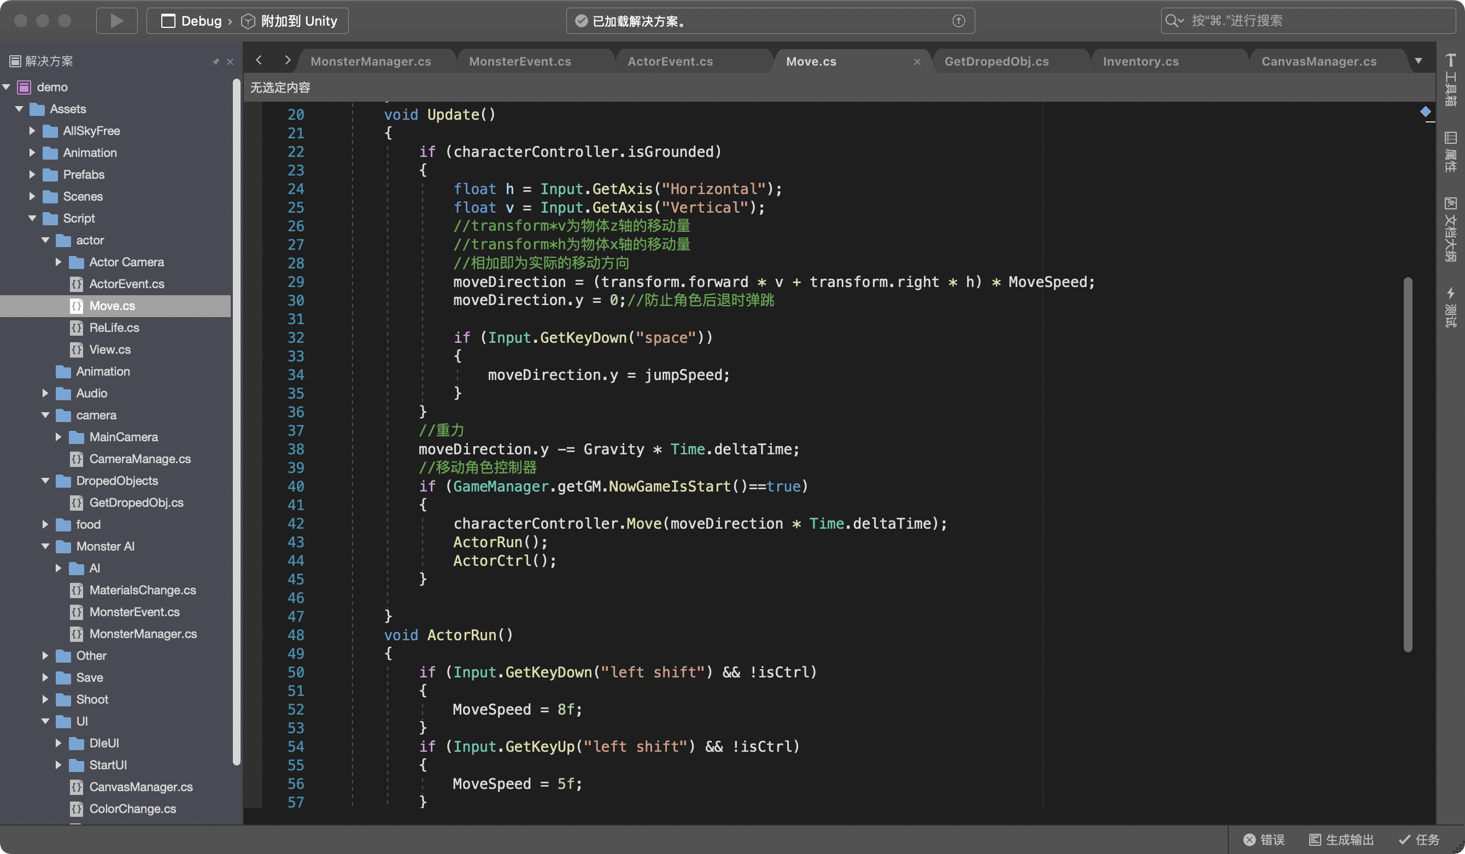Viewport: 1465px width, 854px height.
Task: Collapse the Monster AI folder
Action: coord(45,547)
